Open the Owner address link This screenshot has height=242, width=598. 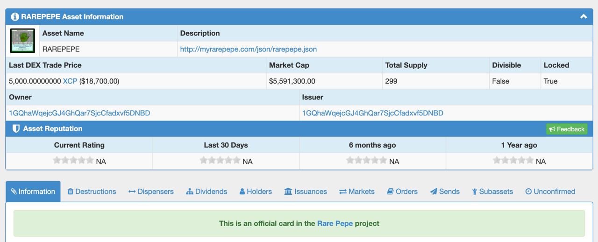point(79,113)
